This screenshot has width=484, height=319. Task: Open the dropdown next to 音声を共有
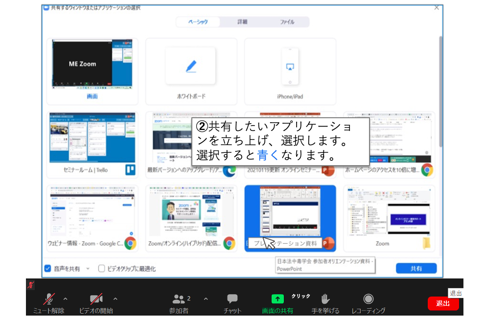point(88,269)
